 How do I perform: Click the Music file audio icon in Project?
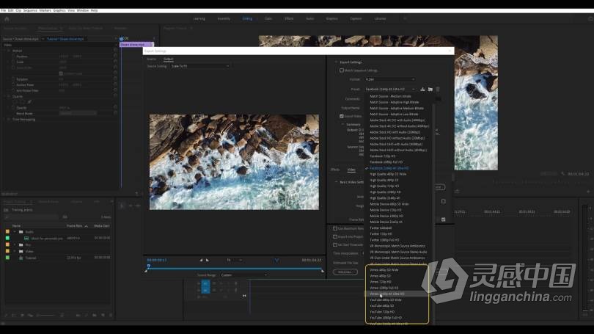tap(26, 238)
